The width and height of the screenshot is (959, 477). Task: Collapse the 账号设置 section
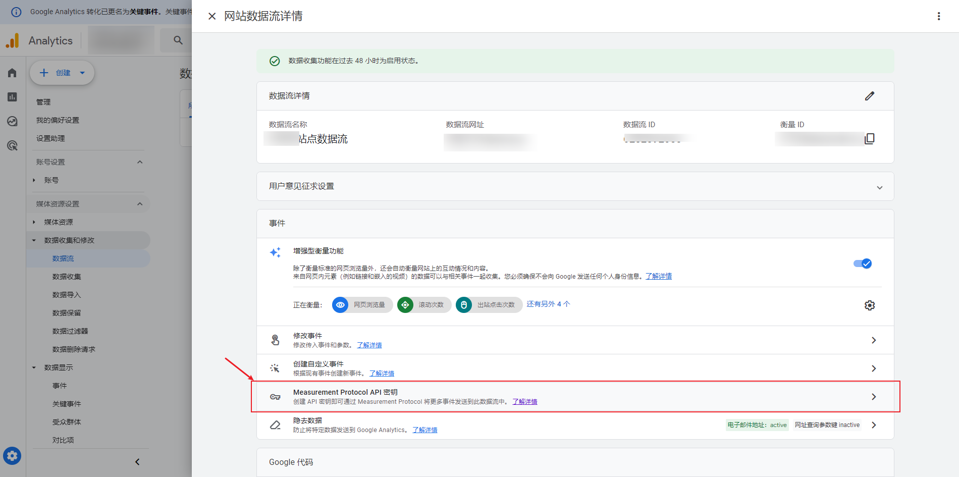click(140, 162)
